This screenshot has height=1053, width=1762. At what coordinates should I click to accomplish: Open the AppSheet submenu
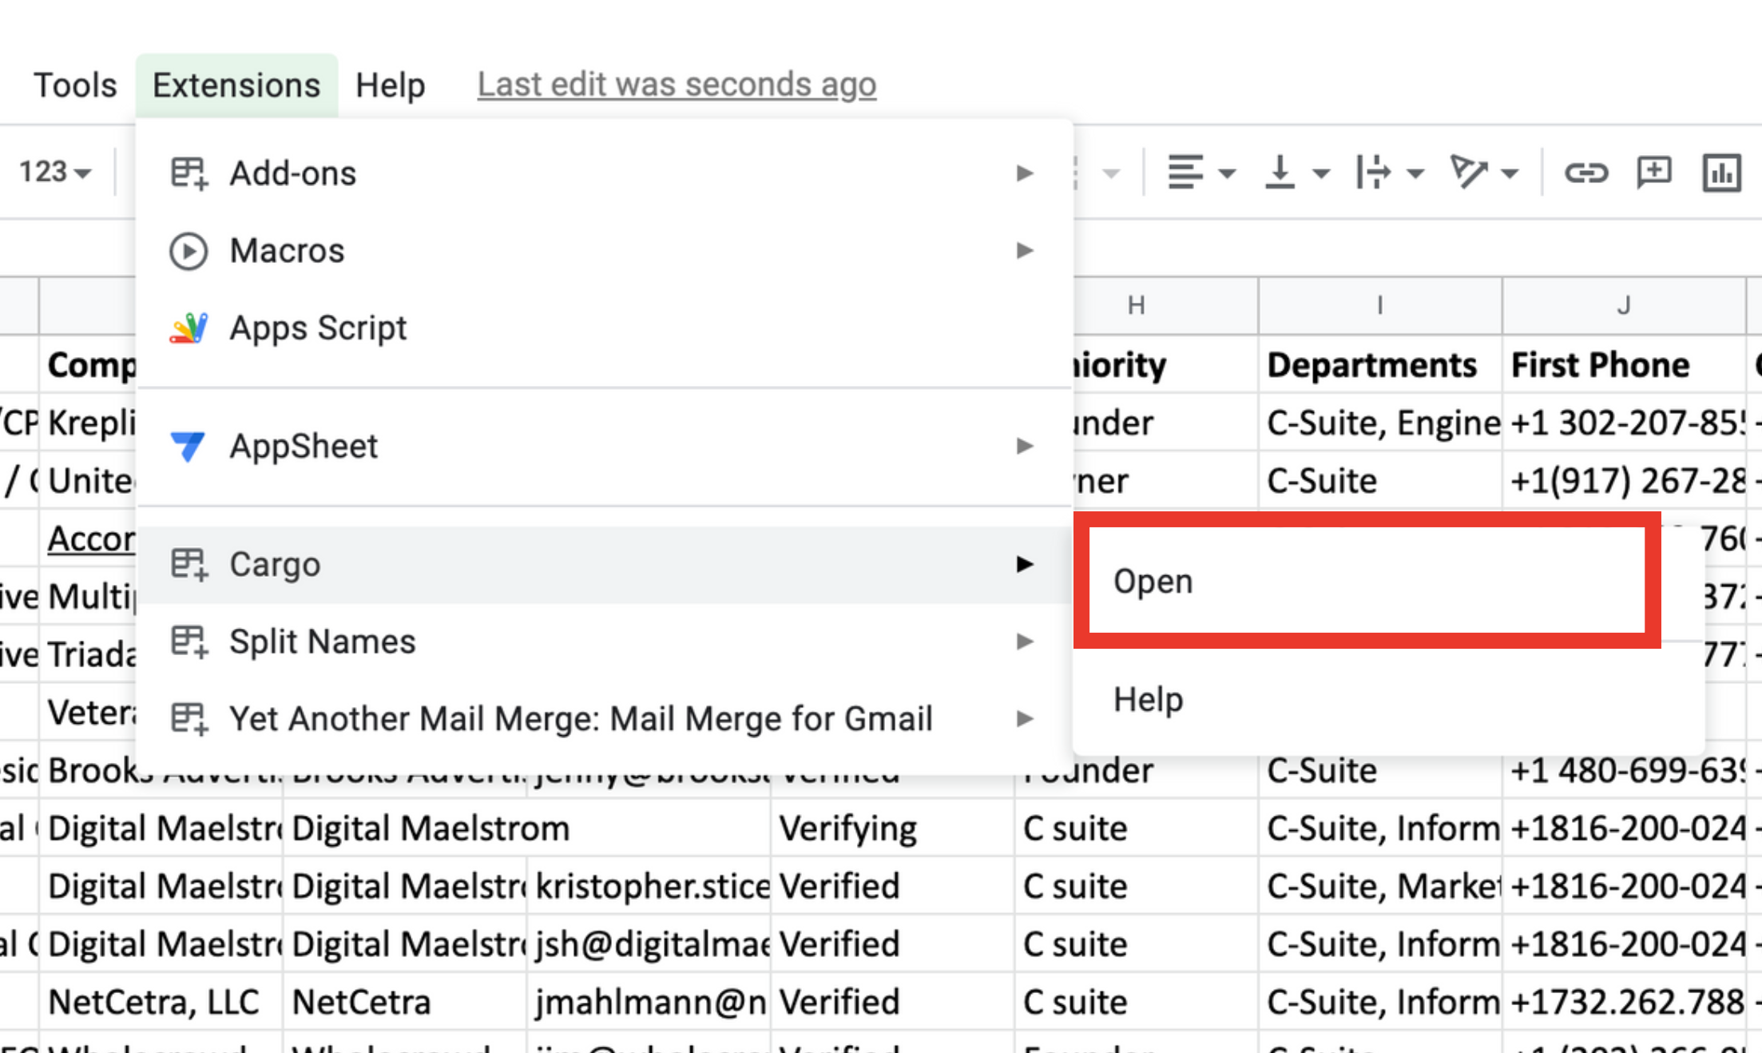point(604,446)
